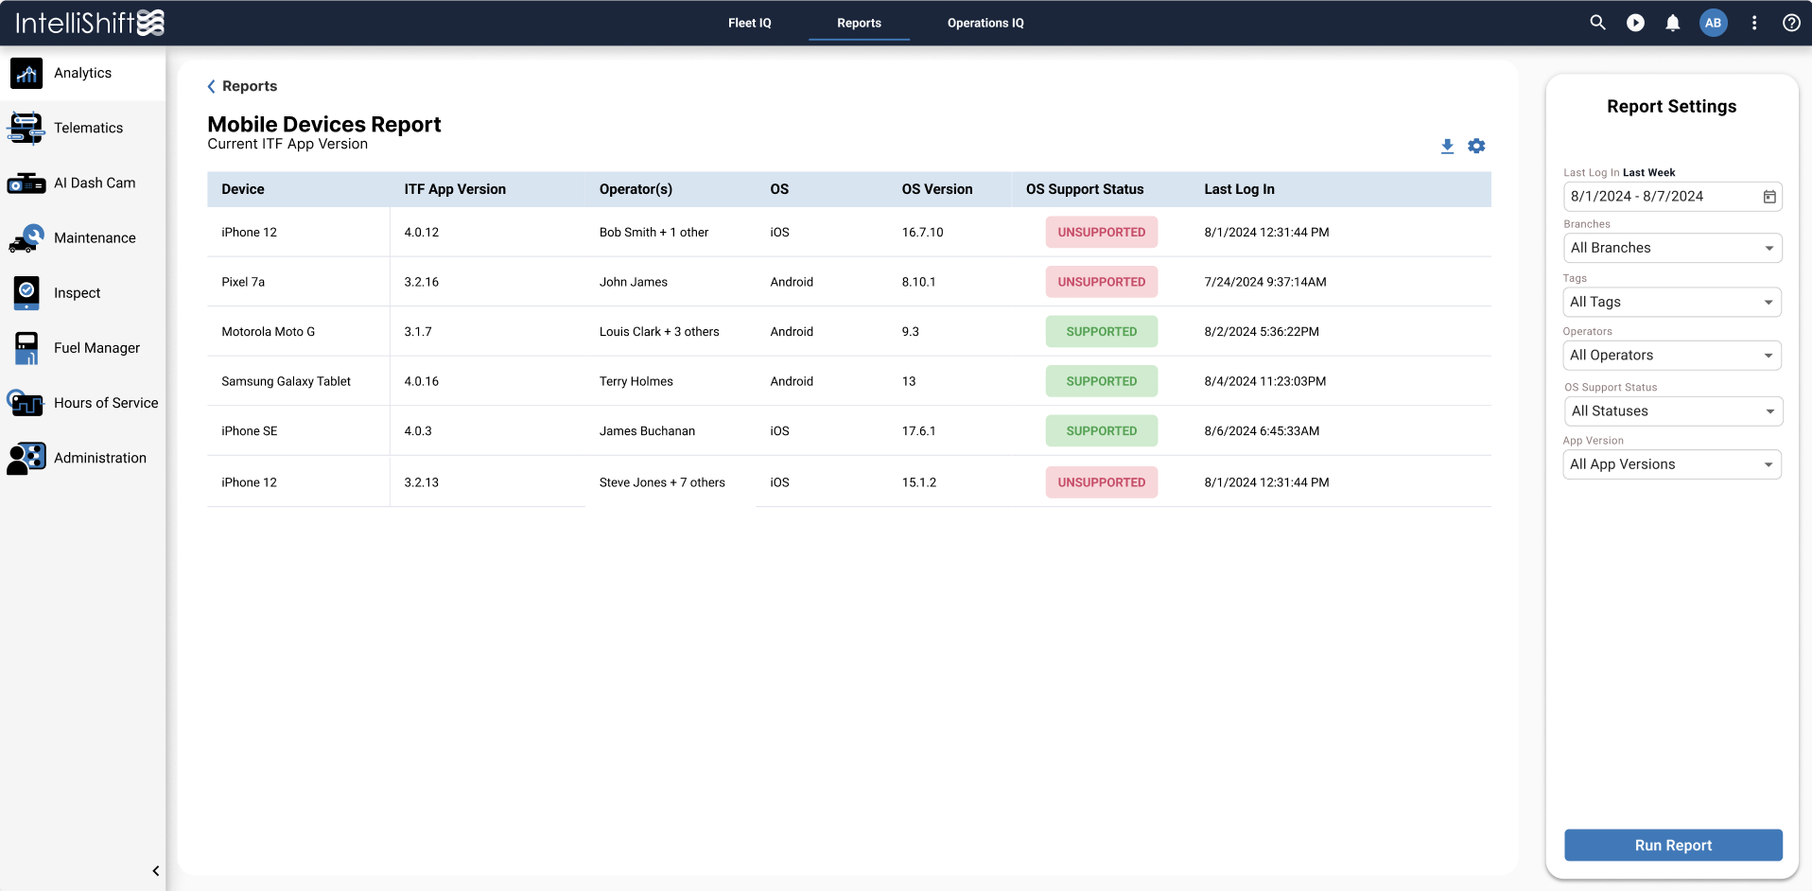Switch to the Fleet IQ tab

click(x=750, y=23)
